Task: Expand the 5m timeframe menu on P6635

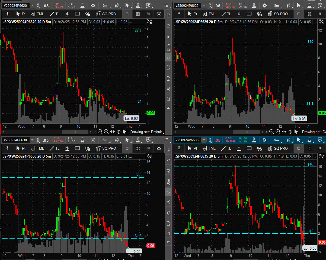Action: [276, 140]
